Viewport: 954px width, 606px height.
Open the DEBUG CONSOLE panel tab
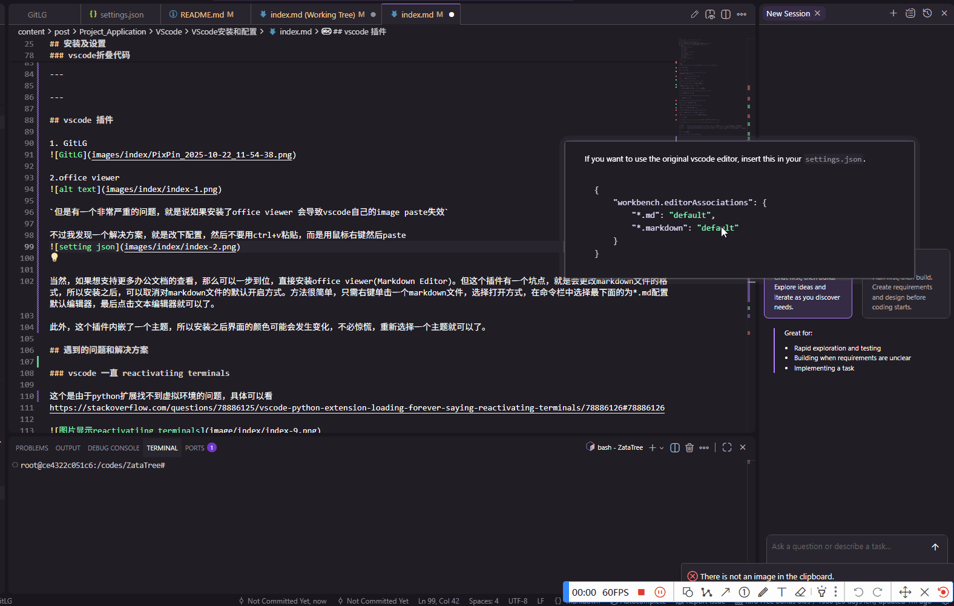click(113, 448)
